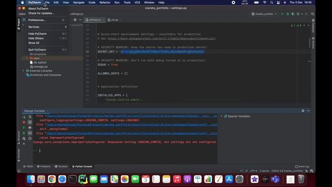Click the warning count indicator in the editor

[x=293, y=25]
